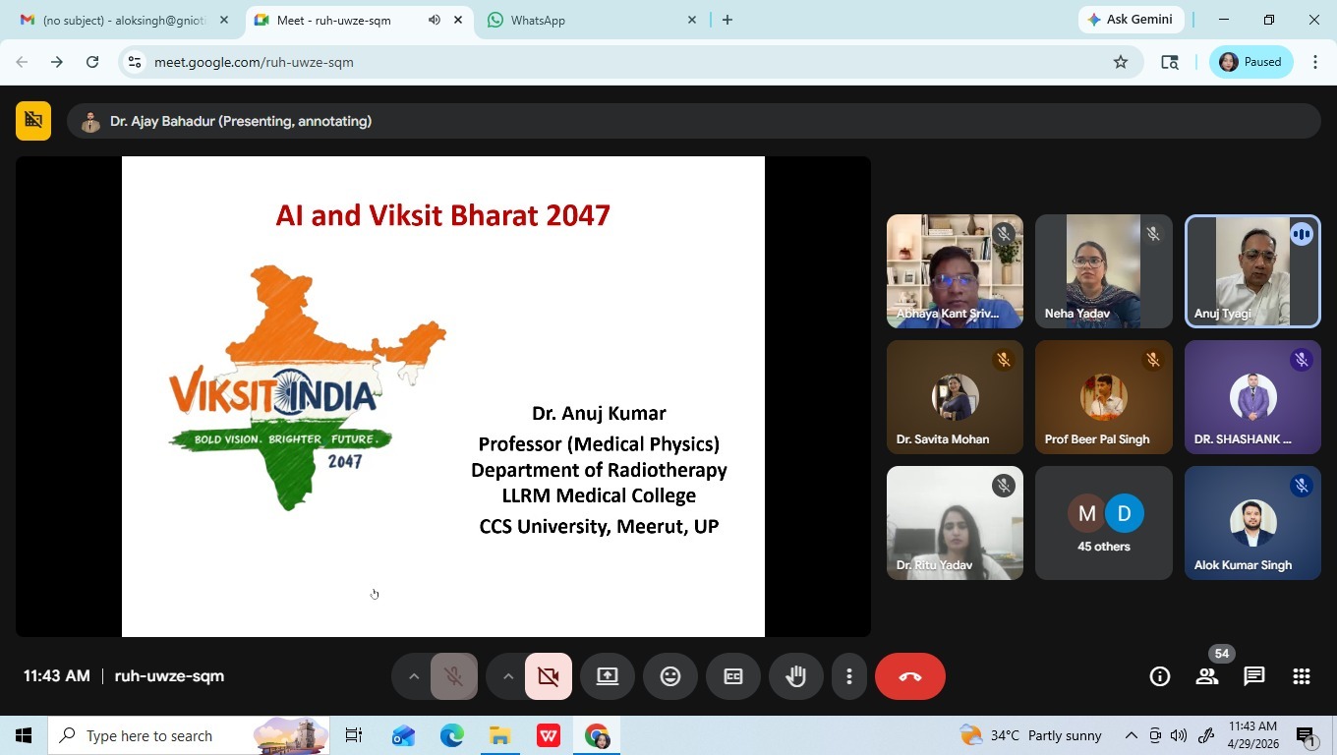Open the weather widget showing 34°C
The image size is (1337, 755).
[1030, 735]
